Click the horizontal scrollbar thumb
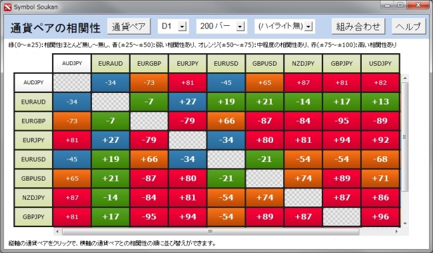Screen dimensions: 433x253 tap(211, 231)
